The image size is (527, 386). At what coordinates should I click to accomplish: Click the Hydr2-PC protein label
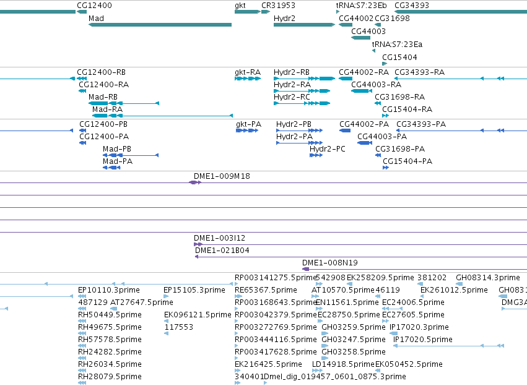pyautogui.click(x=328, y=149)
